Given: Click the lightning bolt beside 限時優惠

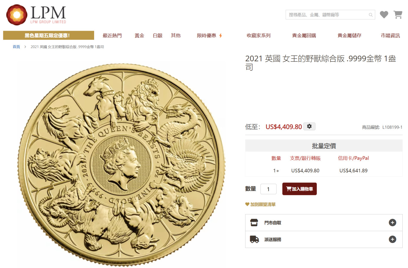Looking at the screenshot, I should click(221, 36).
